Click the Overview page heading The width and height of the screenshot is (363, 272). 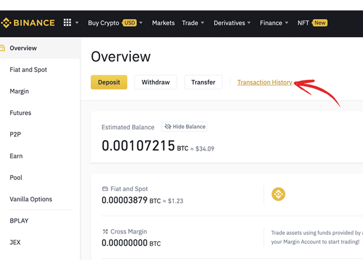121,56
